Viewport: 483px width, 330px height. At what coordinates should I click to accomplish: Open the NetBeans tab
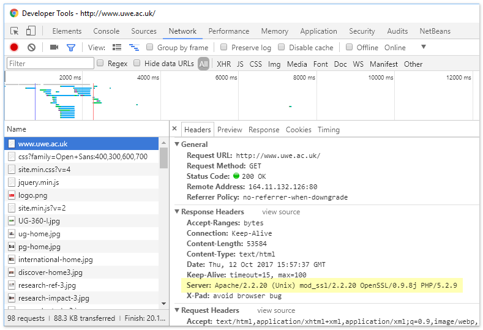(435, 31)
